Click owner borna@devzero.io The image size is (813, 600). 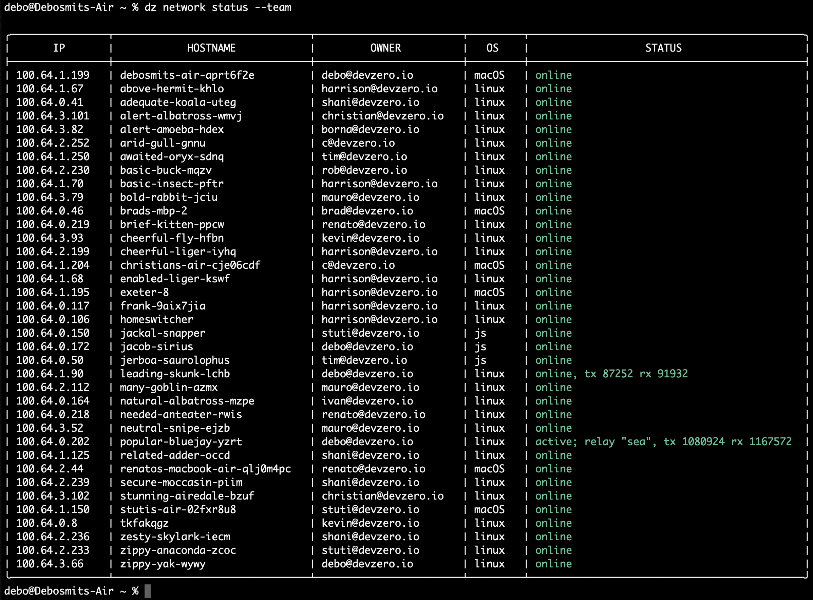(371, 129)
